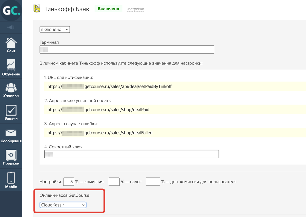
Task: Open the Продажи section in sidebar
Action: click(11, 158)
